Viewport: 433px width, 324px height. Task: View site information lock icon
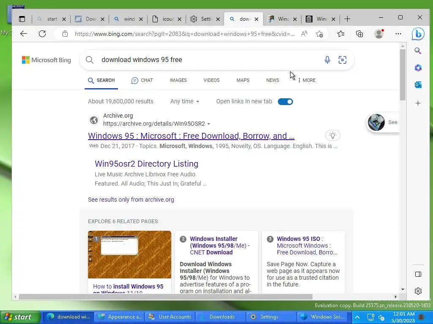click(65, 34)
